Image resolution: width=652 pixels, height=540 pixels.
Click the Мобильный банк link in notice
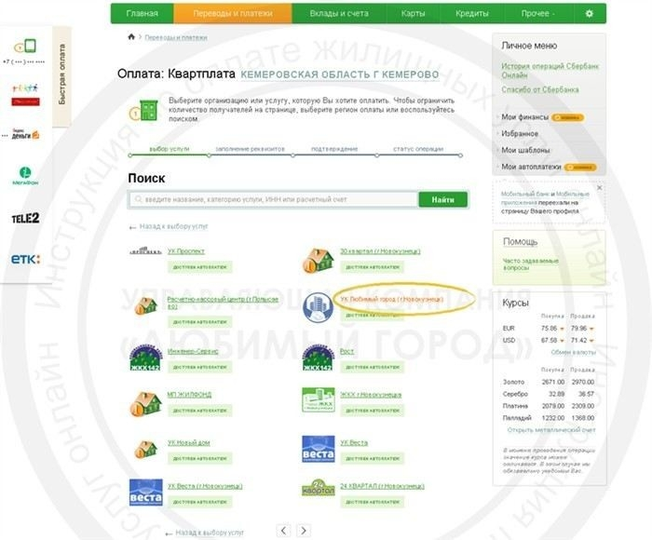525,195
